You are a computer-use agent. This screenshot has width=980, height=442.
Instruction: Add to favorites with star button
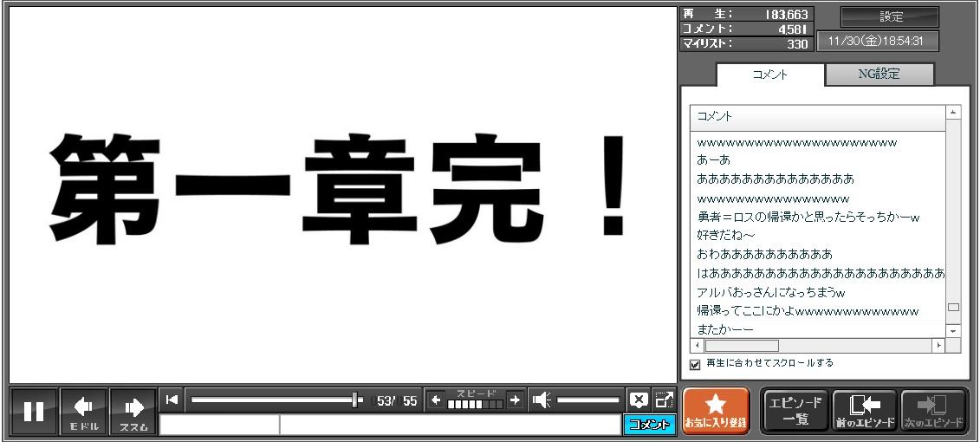(716, 411)
